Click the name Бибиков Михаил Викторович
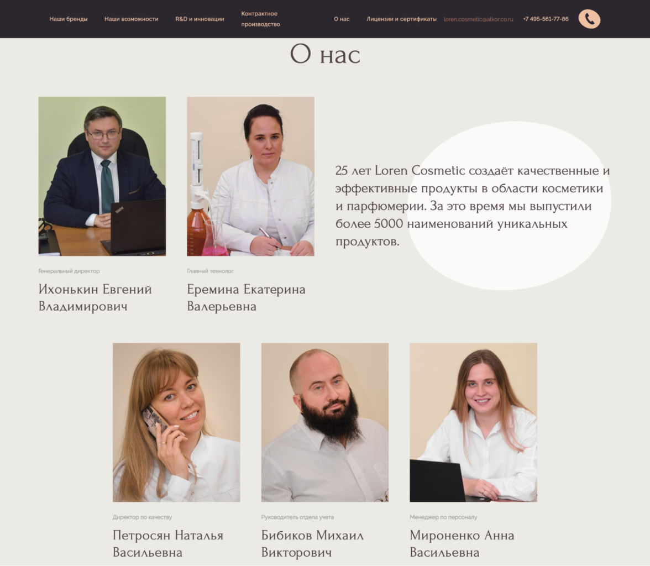The width and height of the screenshot is (650, 566). click(x=313, y=543)
